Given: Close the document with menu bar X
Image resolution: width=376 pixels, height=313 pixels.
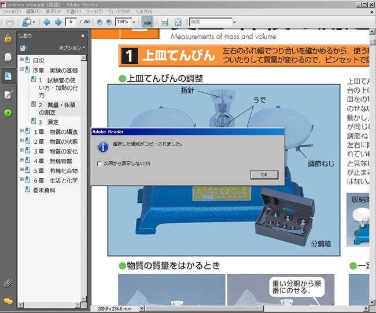Looking at the screenshot, I should (372, 12).
